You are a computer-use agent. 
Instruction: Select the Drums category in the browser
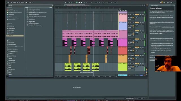tap(10, 25)
